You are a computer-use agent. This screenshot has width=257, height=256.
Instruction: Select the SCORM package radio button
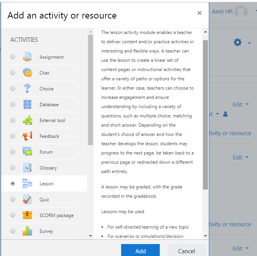click(x=13, y=215)
